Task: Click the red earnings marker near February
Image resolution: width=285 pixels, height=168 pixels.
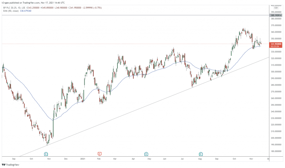Action: click(x=99, y=154)
